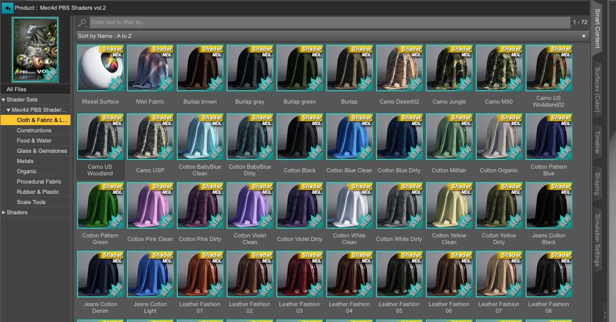This screenshot has width=616, height=322.
Task: Select the Camo USP shader icon
Action: (x=150, y=136)
